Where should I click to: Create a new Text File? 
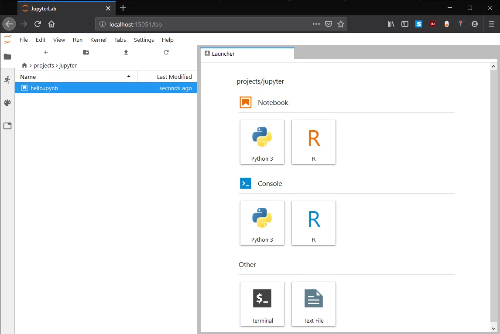(313, 304)
